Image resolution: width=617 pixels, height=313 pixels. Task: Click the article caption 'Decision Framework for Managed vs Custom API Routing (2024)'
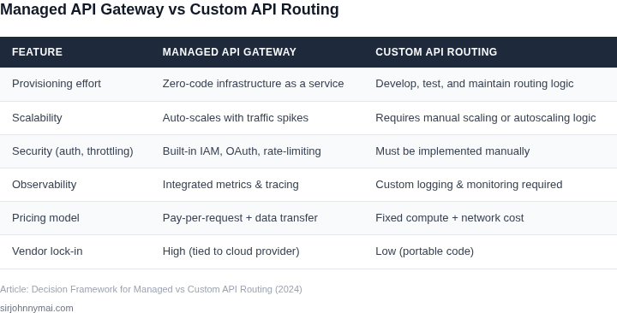167,289
